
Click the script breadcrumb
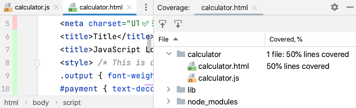(x=71, y=103)
